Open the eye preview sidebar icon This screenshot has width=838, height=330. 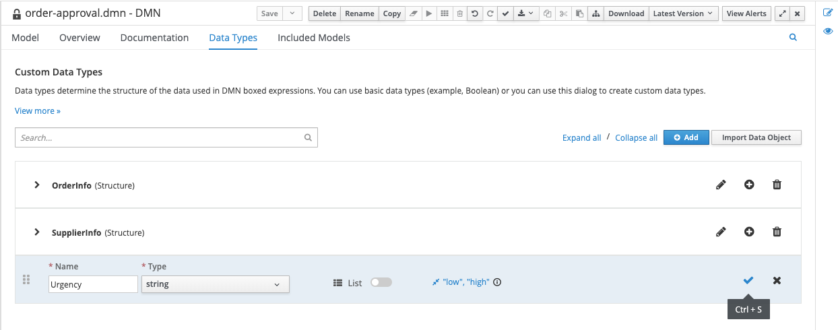[828, 31]
